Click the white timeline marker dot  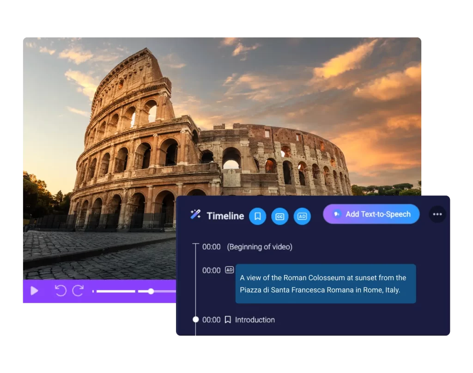click(x=196, y=319)
